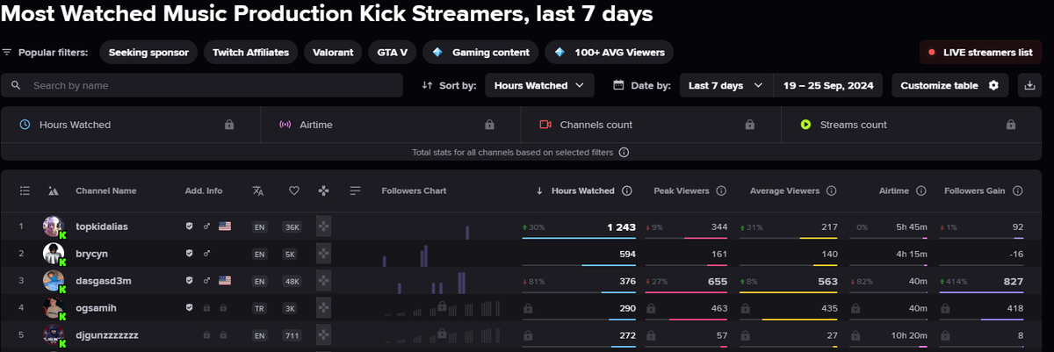Click the heart followers column header icon
1054x352 pixels.
tap(294, 190)
